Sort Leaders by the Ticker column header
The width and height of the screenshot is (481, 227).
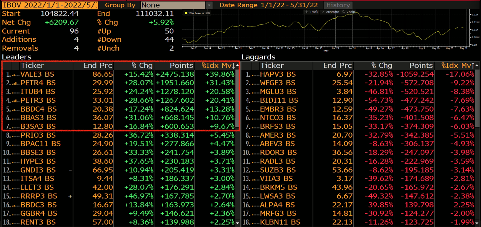tap(33, 66)
